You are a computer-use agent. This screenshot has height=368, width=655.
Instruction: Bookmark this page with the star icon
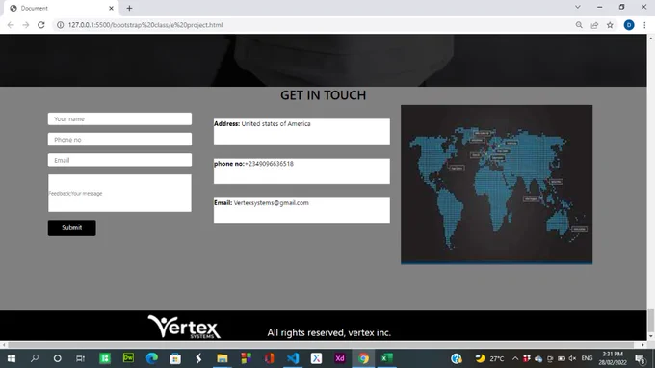point(610,25)
